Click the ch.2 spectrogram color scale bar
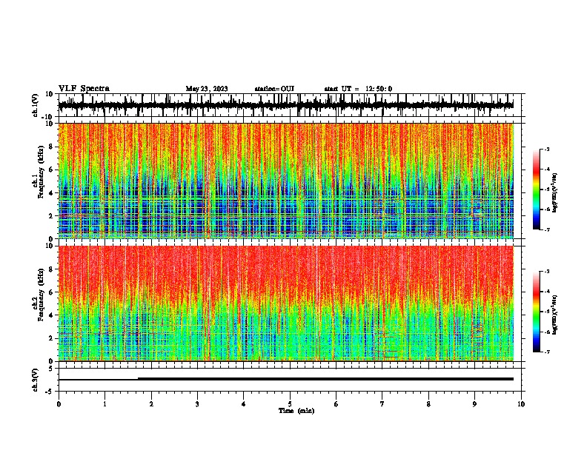 [x=537, y=312]
